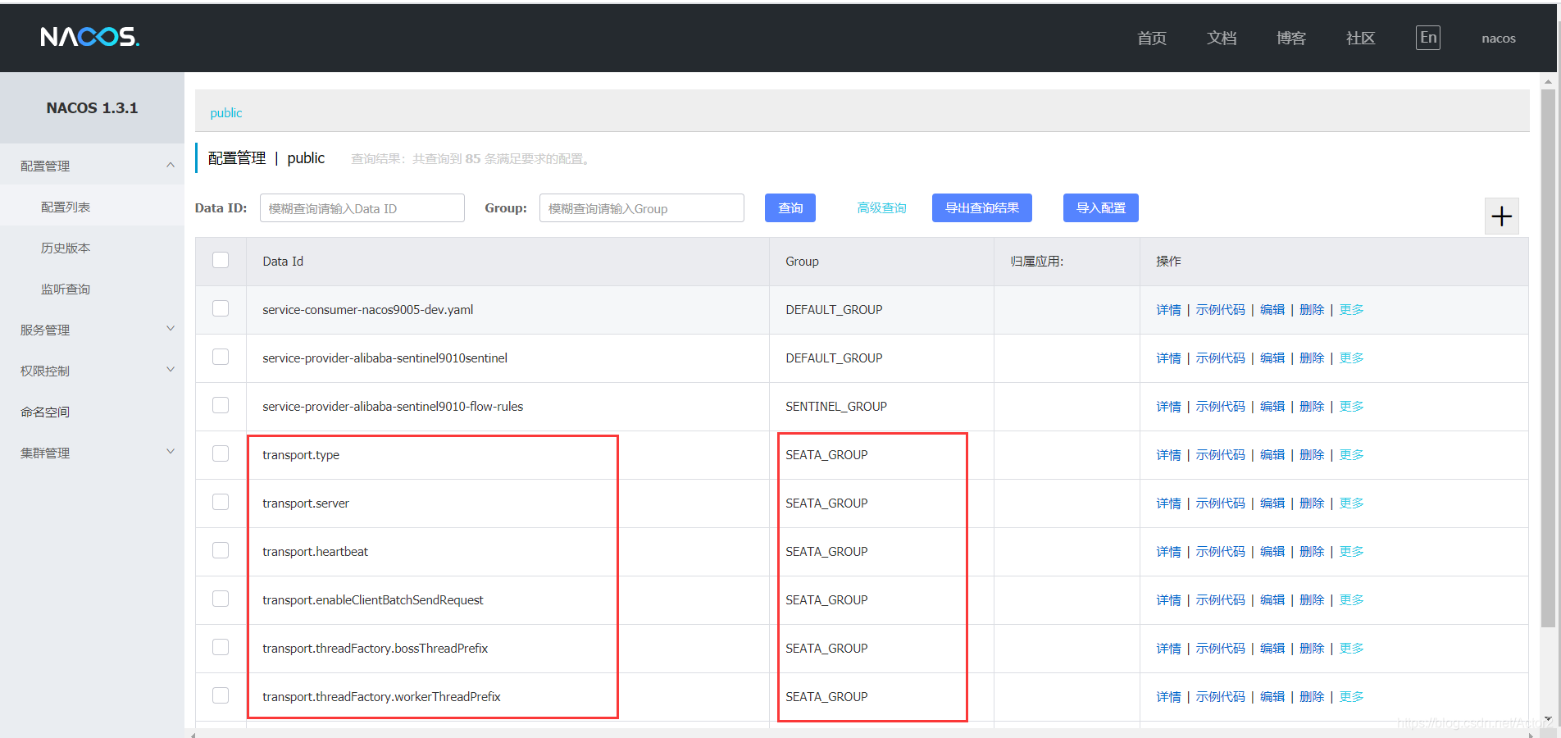Click 编辑 for sentinel9010-flow-rules row

click(x=1272, y=407)
